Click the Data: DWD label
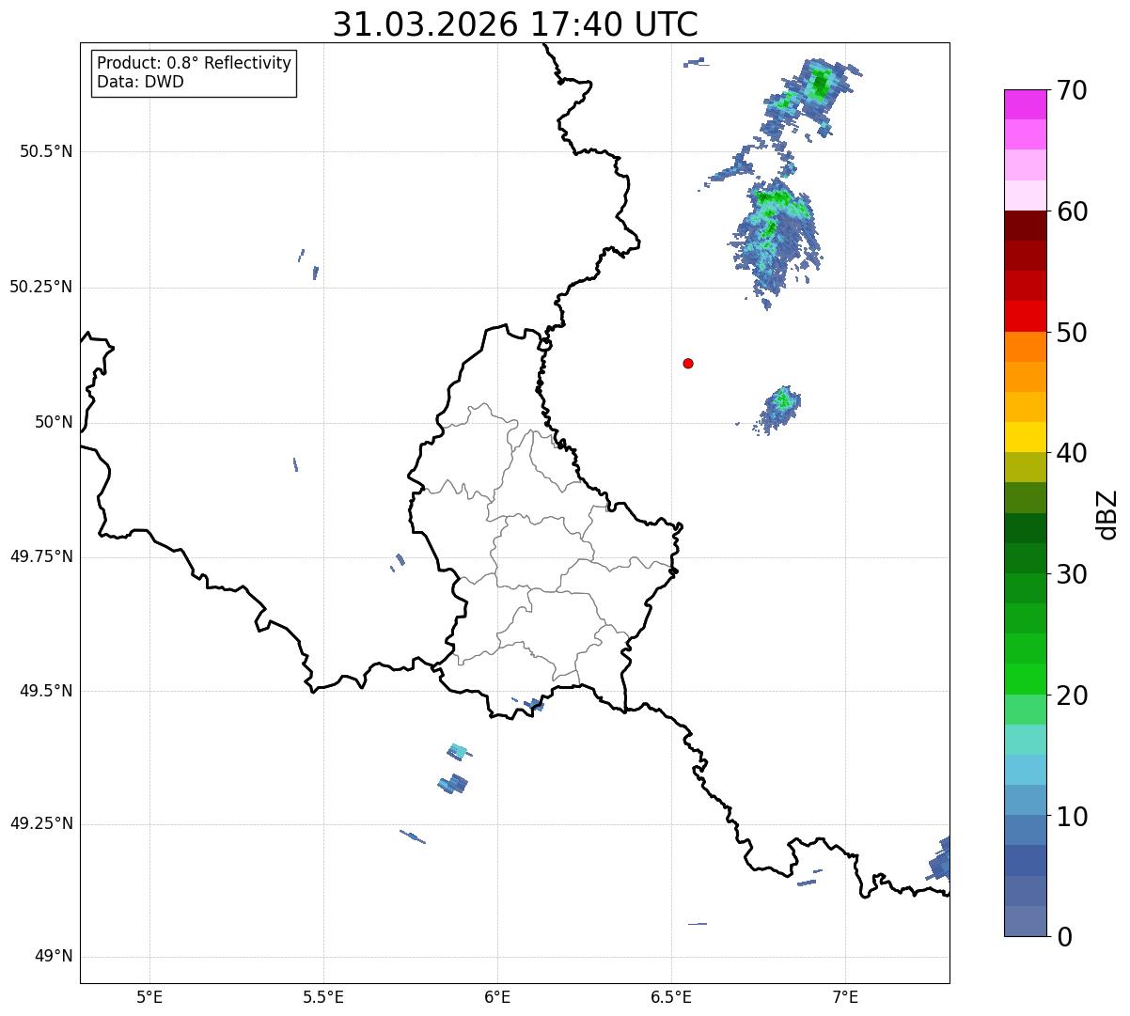This screenshot has width=1130, height=1016. pyautogui.click(x=141, y=82)
